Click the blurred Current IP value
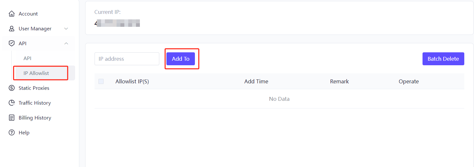This screenshot has width=474, height=167. coord(117,23)
